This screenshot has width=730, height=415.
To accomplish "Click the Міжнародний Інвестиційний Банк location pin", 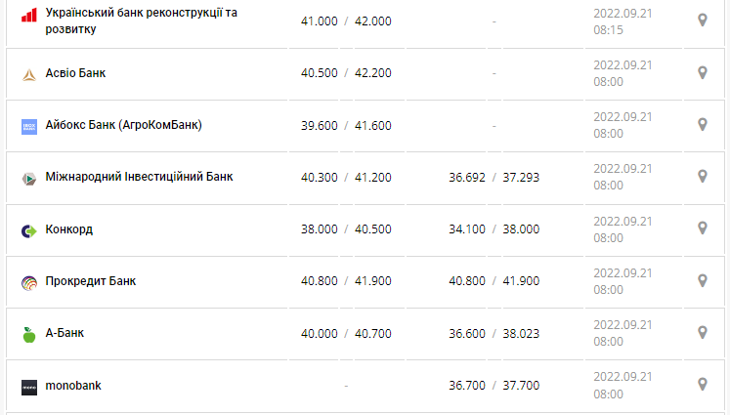I will (702, 177).
